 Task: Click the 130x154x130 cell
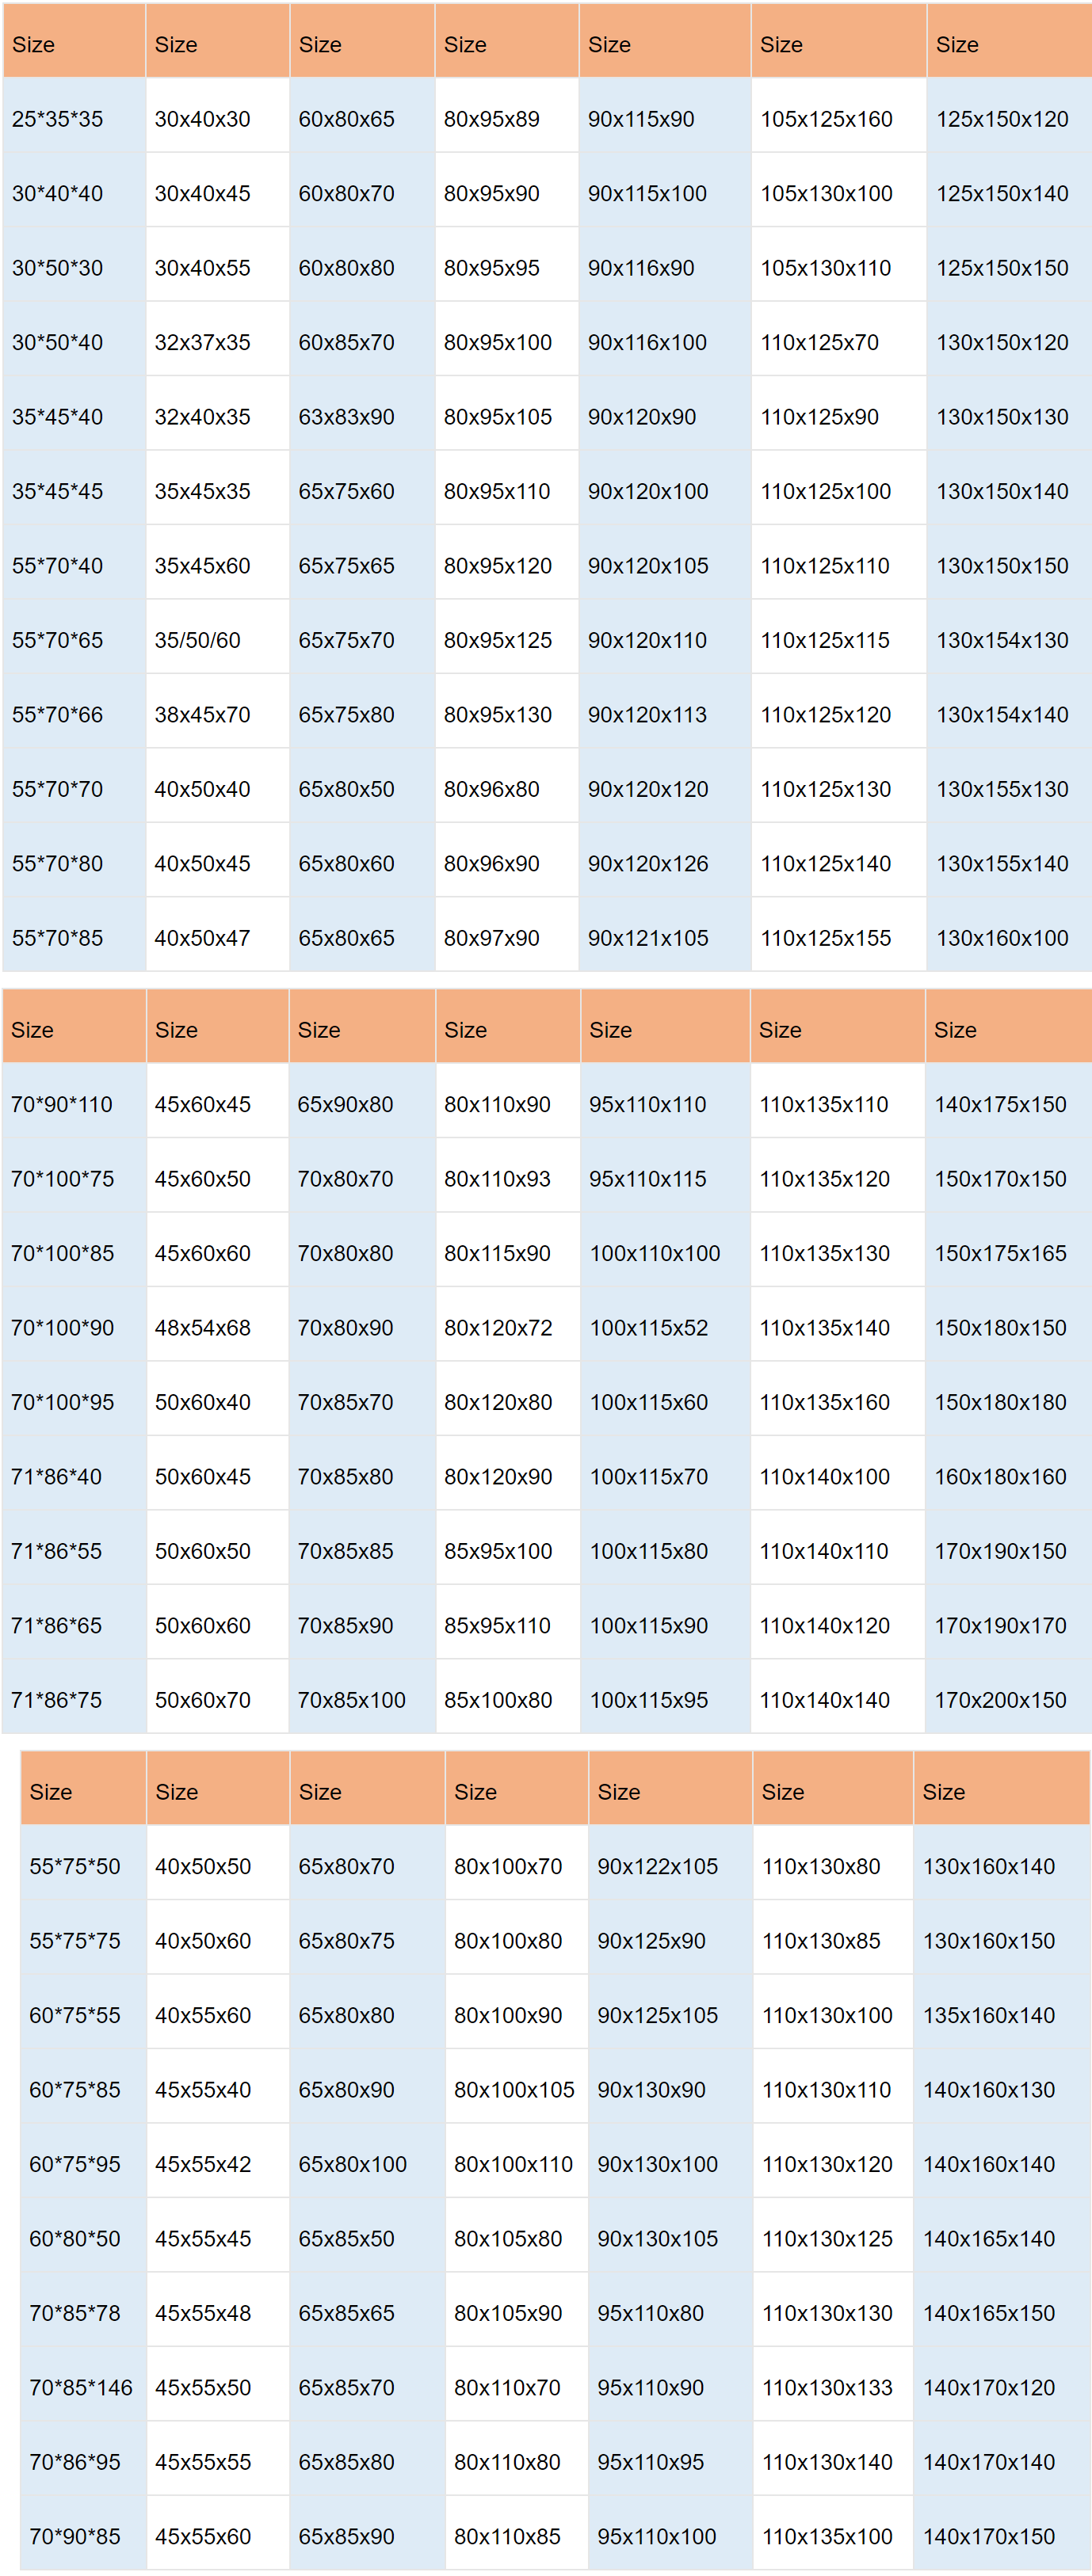(x=1002, y=640)
